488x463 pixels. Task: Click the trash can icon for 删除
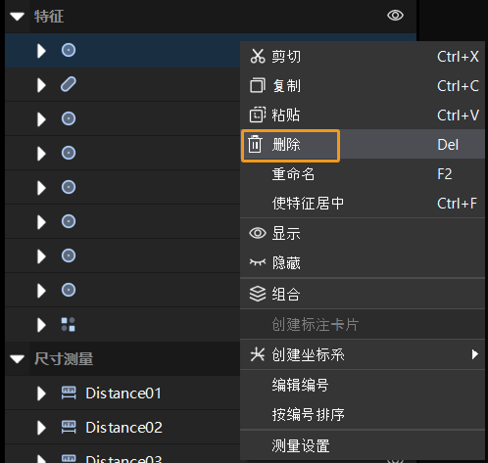255,144
